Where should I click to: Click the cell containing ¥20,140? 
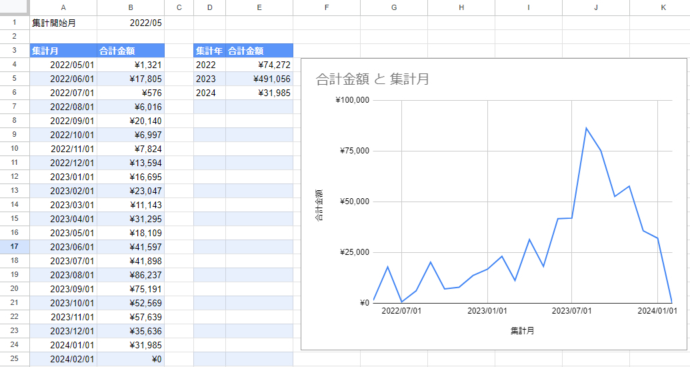(131, 121)
